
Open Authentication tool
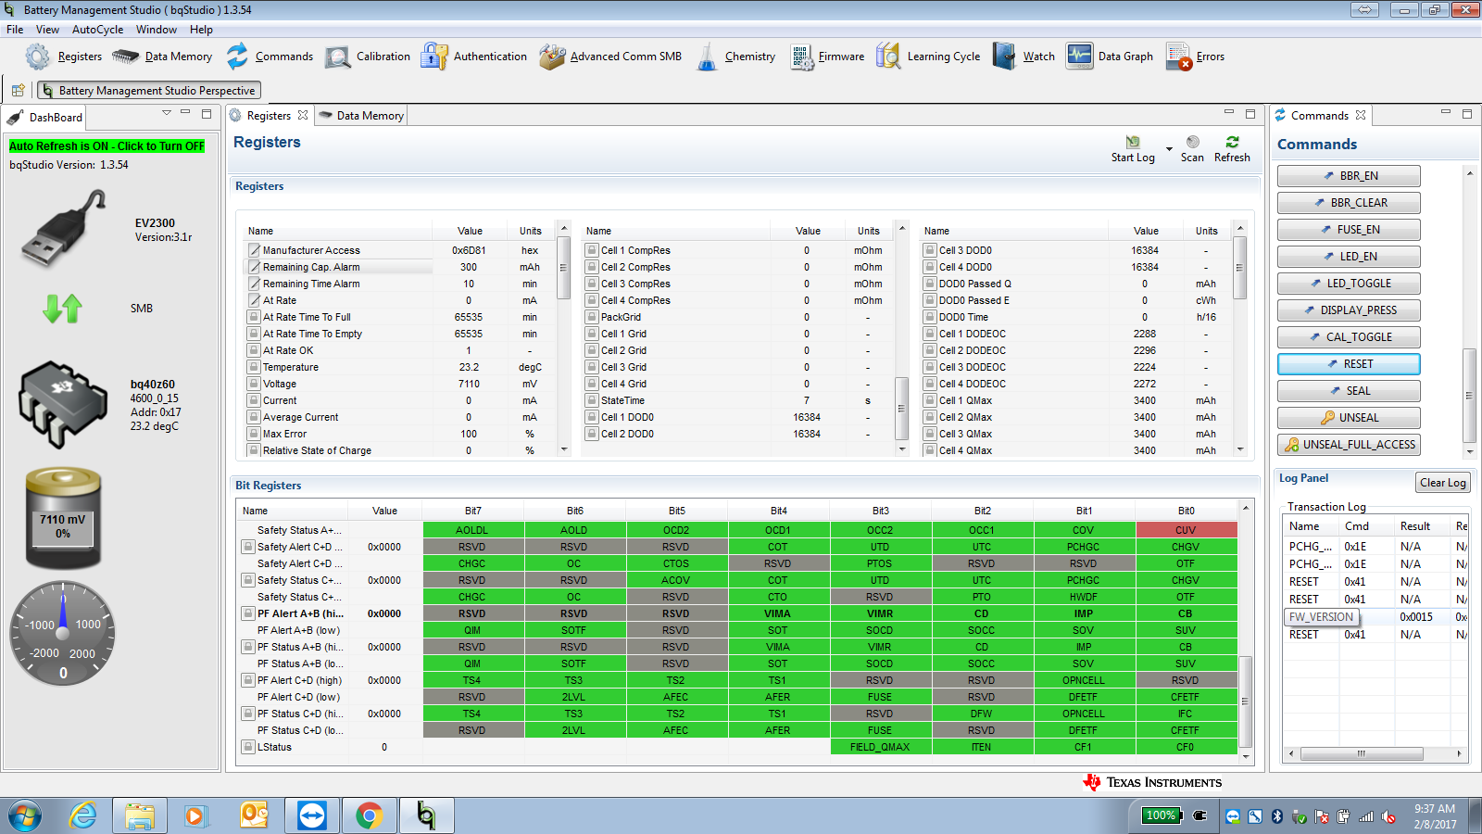click(x=433, y=57)
